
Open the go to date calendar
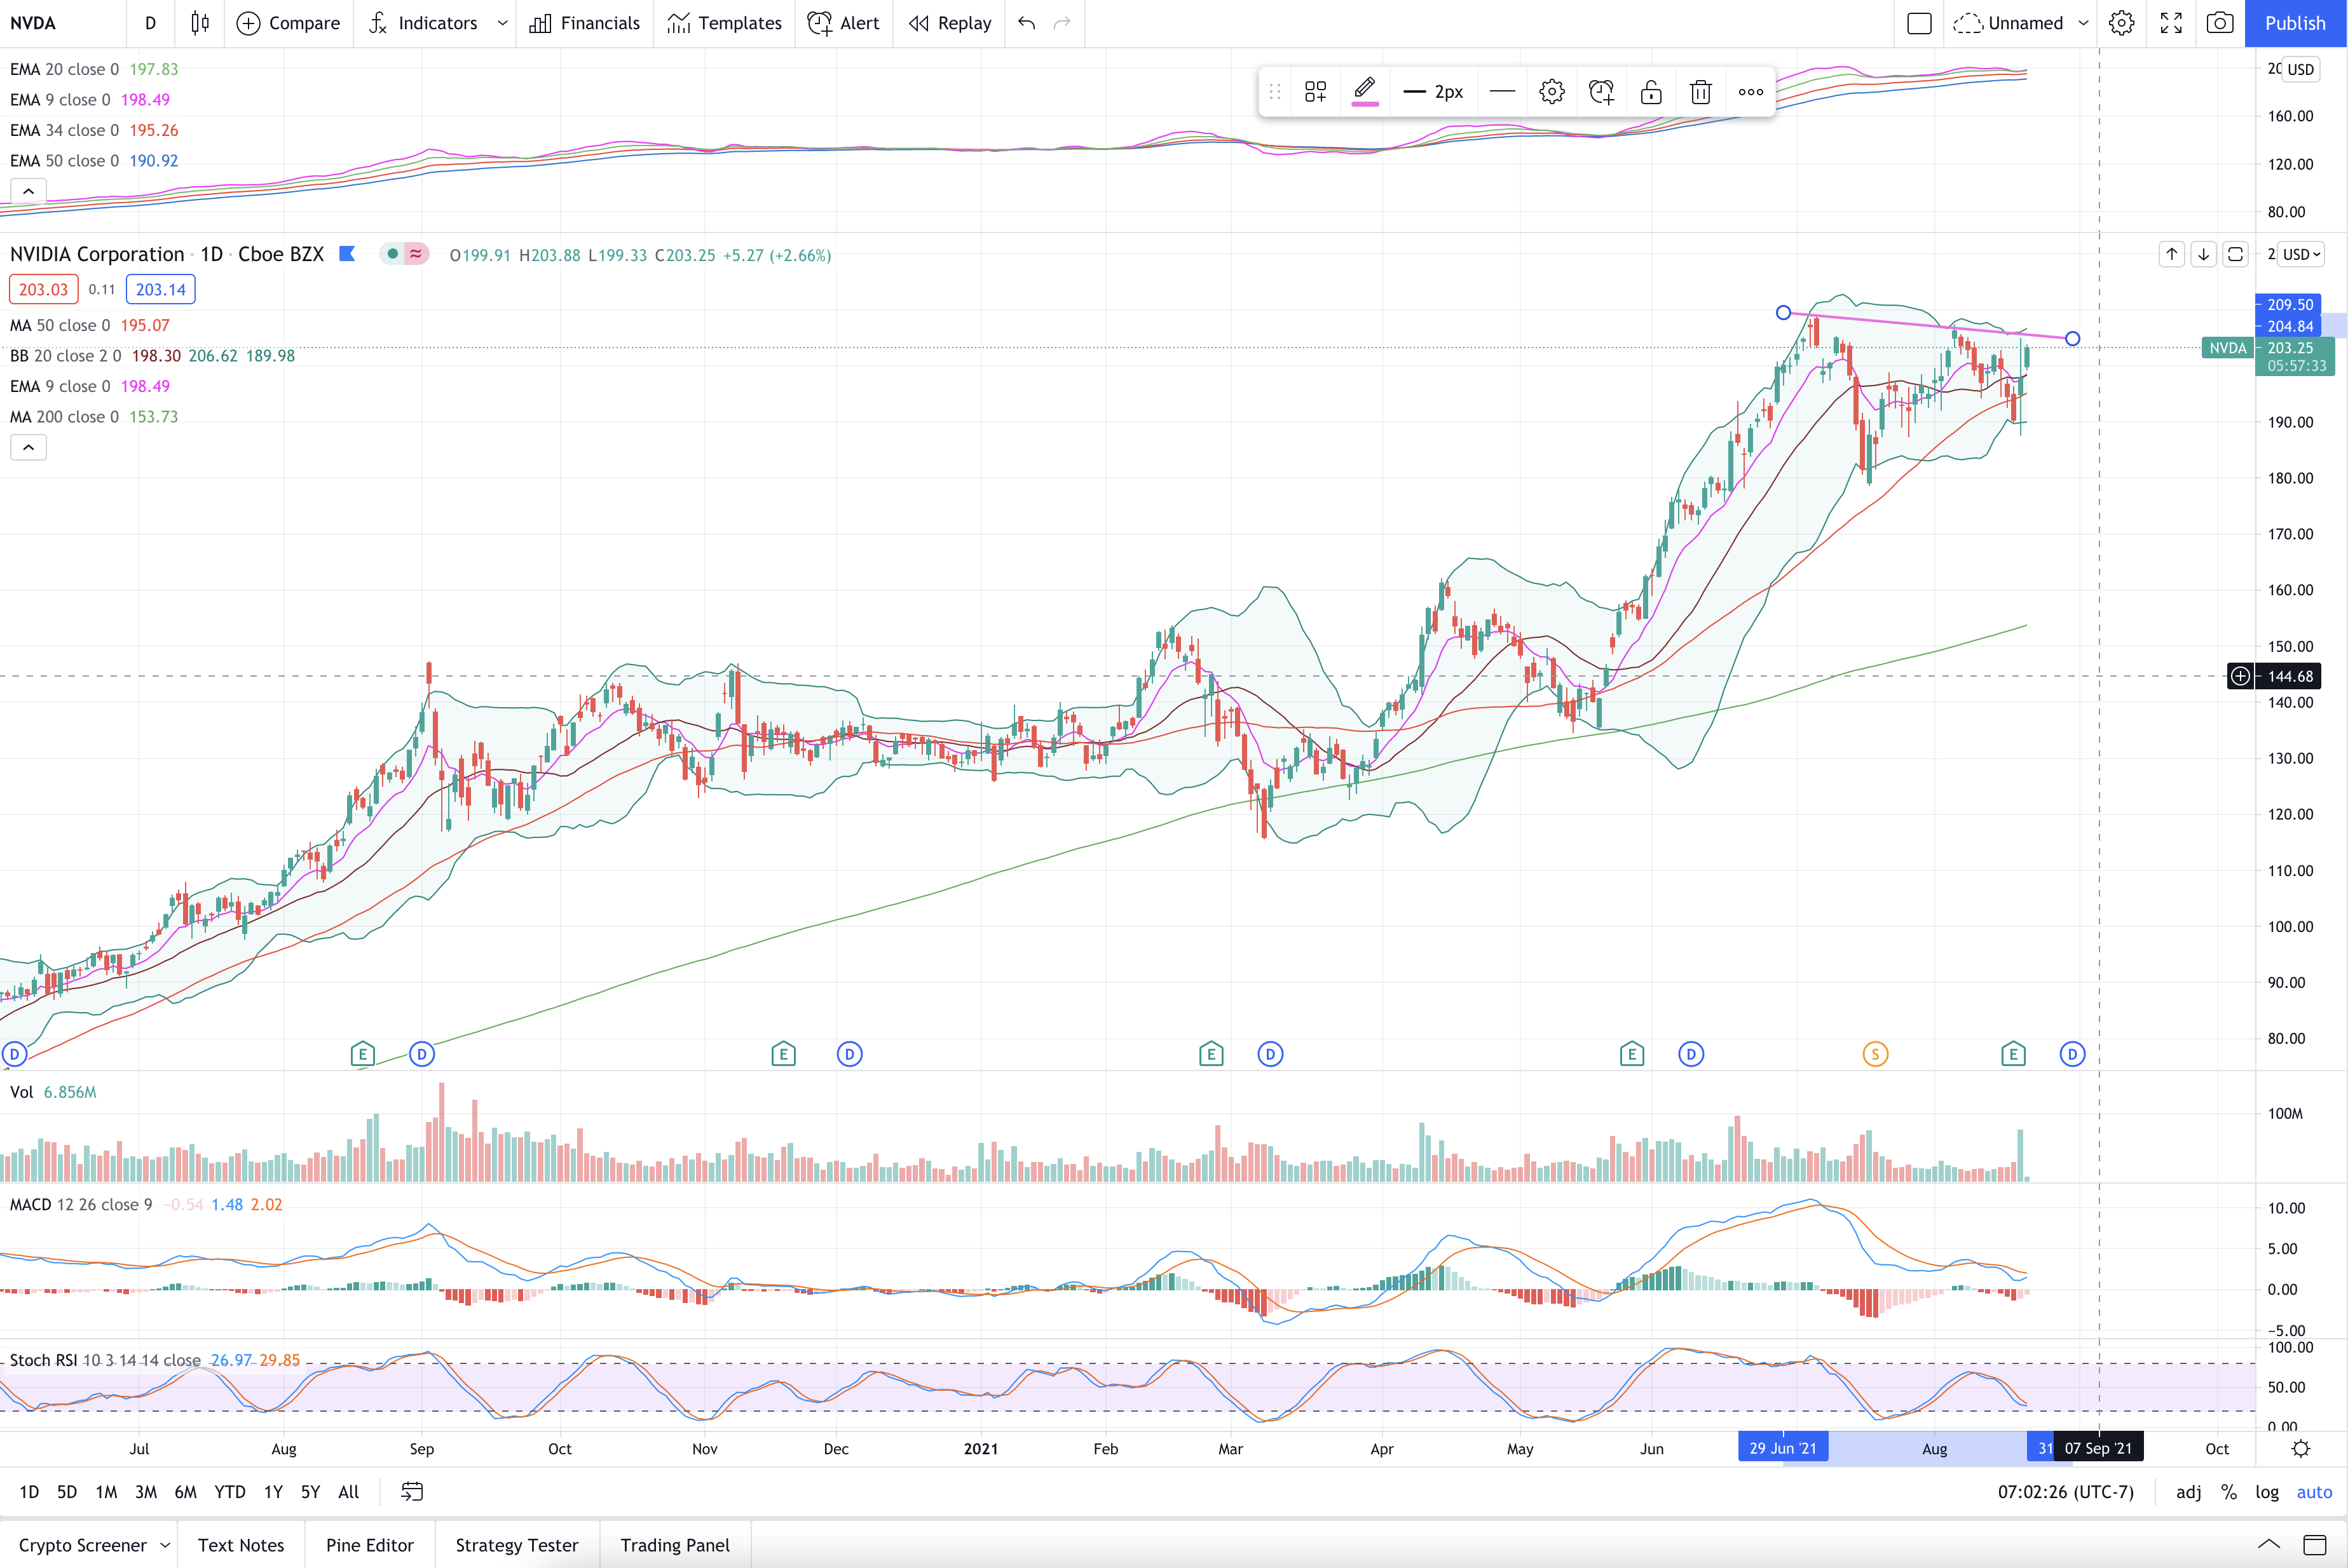pyautogui.click(x=412, y=1492)
